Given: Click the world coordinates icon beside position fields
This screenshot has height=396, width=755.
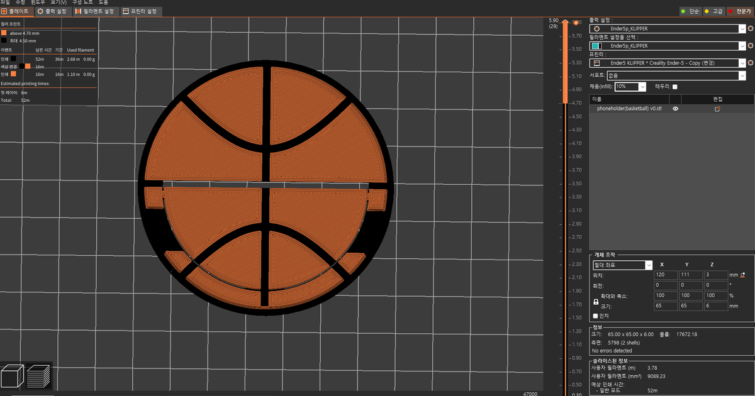Looking at the screenshot, I should click(742, 274).
